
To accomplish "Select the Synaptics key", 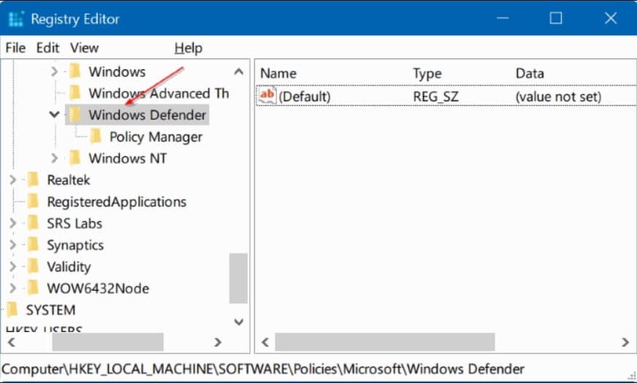I will (x=75, y=245).
